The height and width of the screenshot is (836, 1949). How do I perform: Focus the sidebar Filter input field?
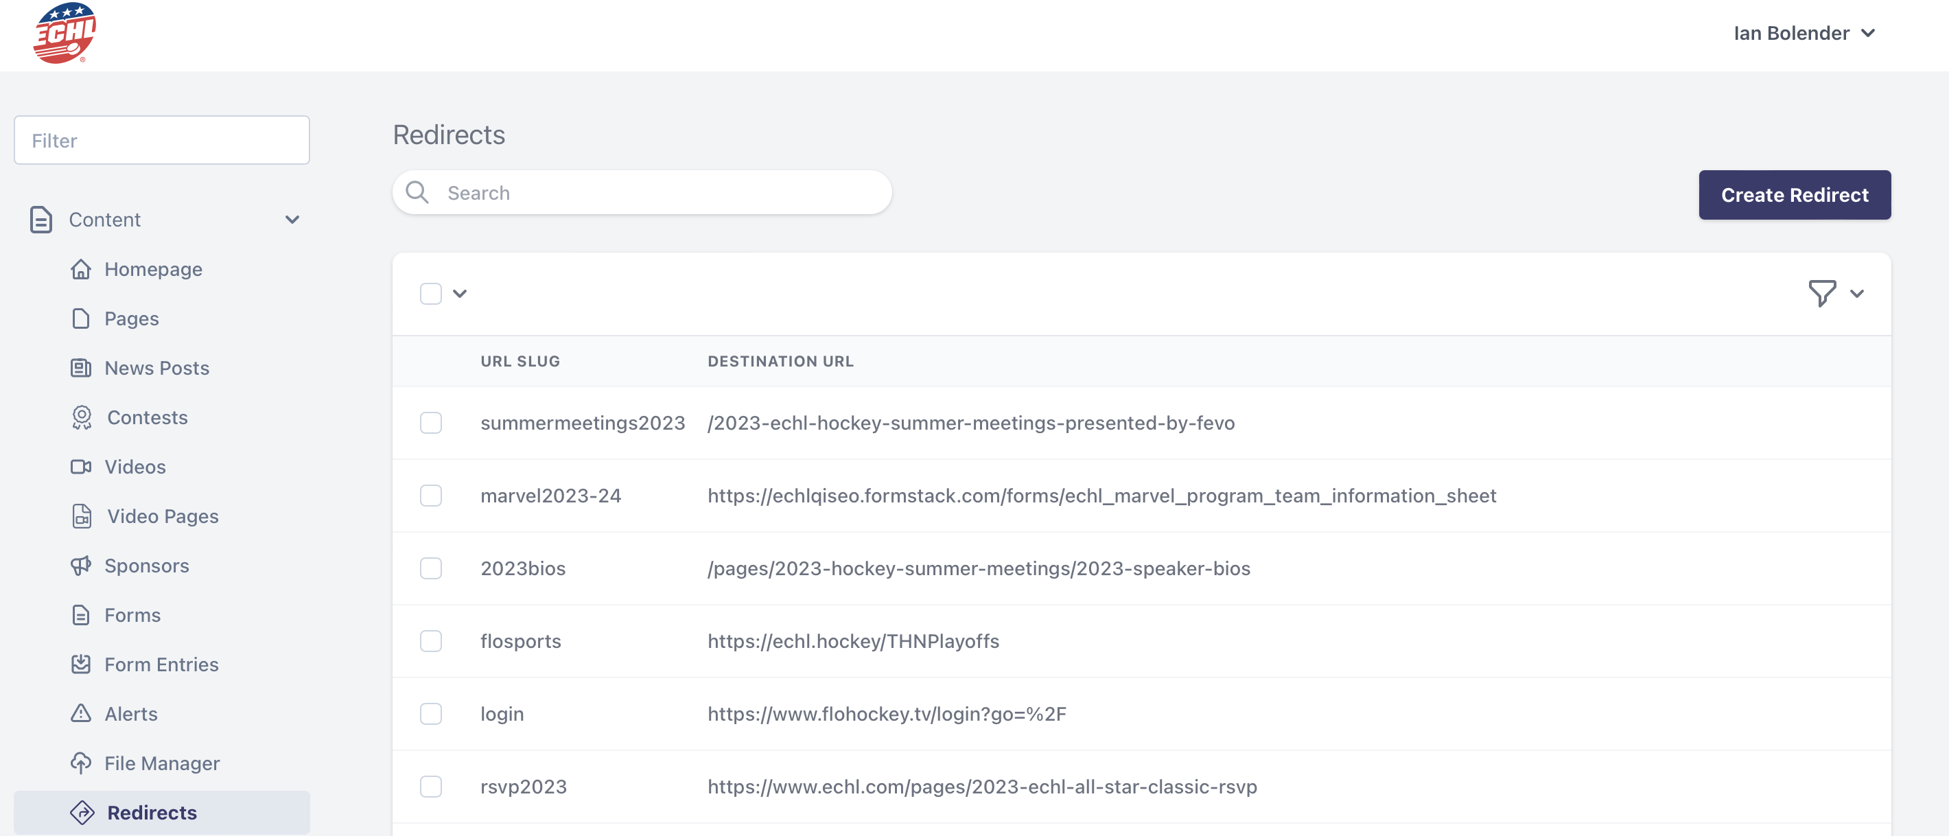point(162,140)
